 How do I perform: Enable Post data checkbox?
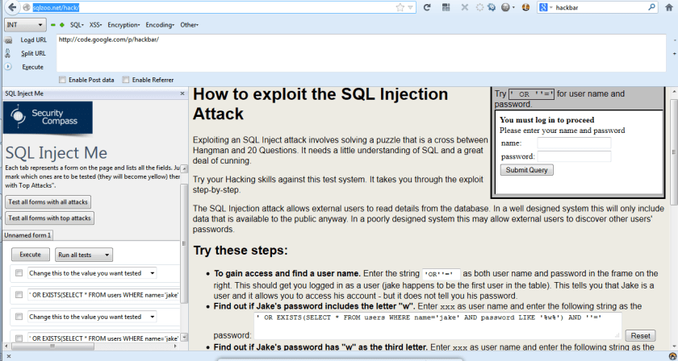pyautogui.click(x=63, y=80)
